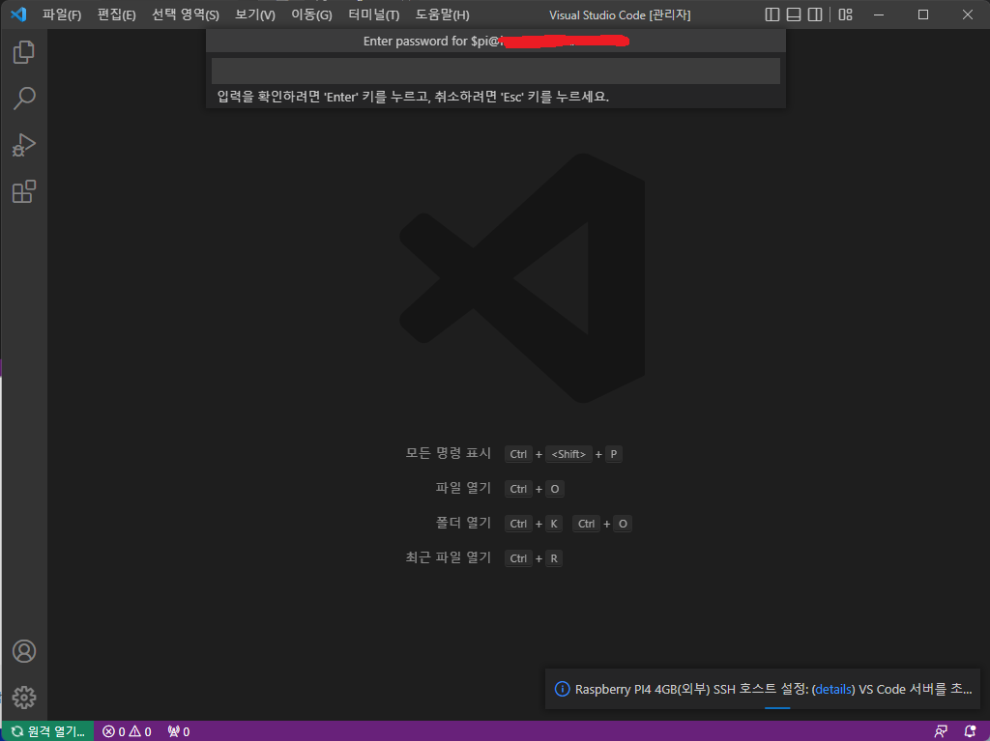
Task: Open the 보기(V) menu
Action: (255, 14)
